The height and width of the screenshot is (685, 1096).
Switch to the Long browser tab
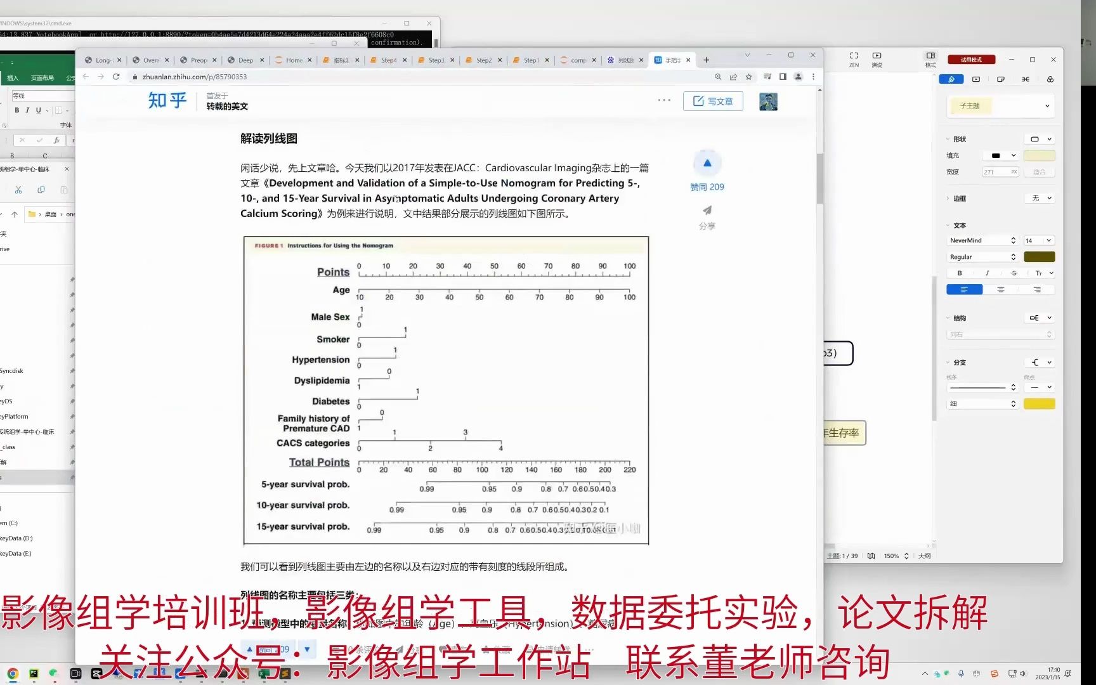click(x=103, y=60)
